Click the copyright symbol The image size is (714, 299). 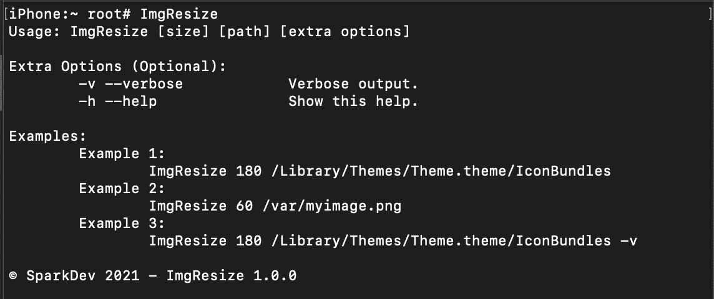pos(13,276)
